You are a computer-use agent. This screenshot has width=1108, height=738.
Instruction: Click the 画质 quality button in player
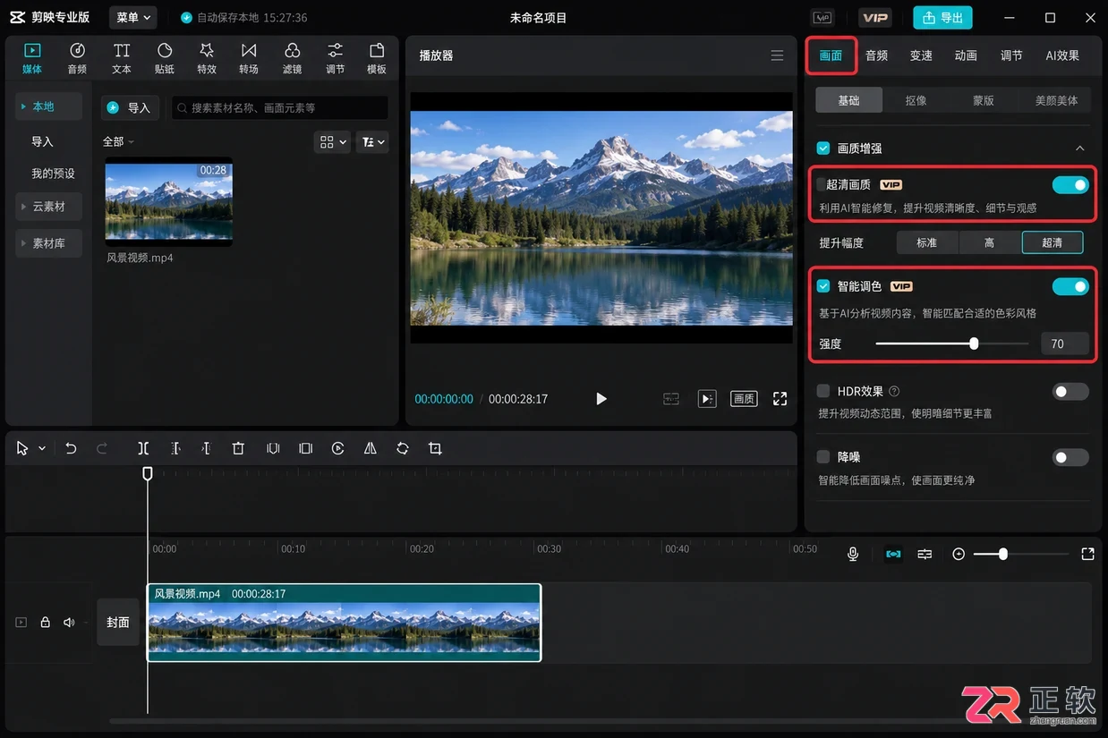click(744, 399)
